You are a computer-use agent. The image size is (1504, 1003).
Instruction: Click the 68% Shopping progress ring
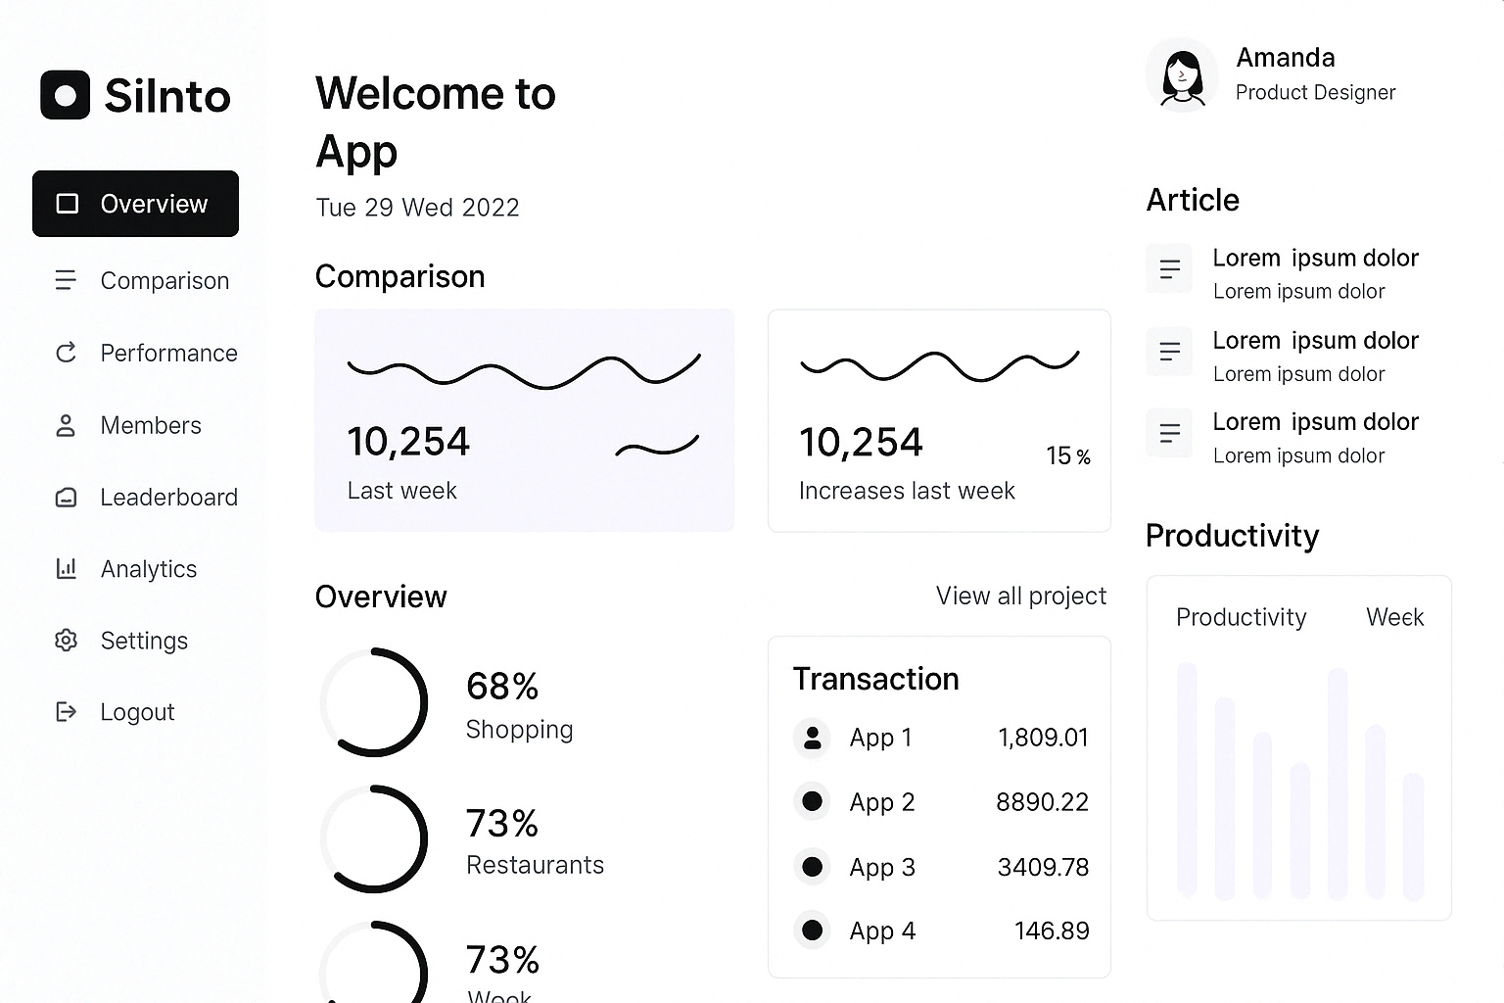[x=374, y=701]
